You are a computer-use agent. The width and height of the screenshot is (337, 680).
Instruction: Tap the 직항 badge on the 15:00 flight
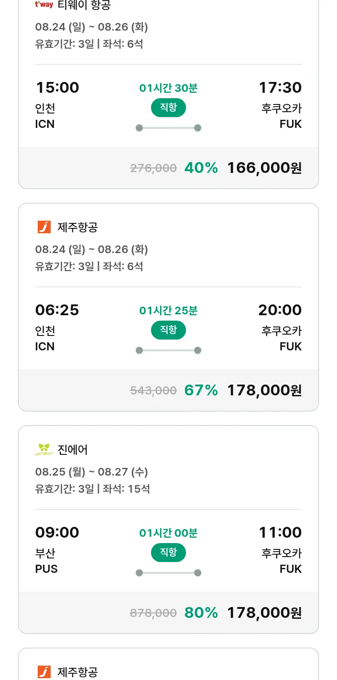pos(168,108)
